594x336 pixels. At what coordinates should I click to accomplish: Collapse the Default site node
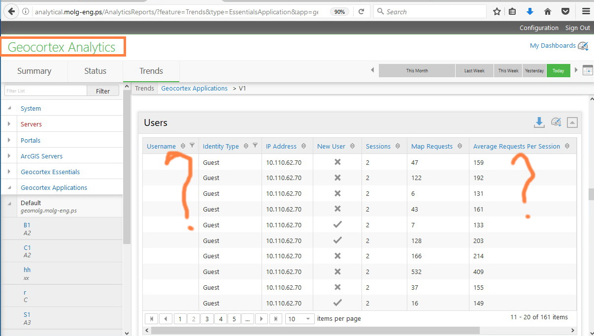click(9, 203)
